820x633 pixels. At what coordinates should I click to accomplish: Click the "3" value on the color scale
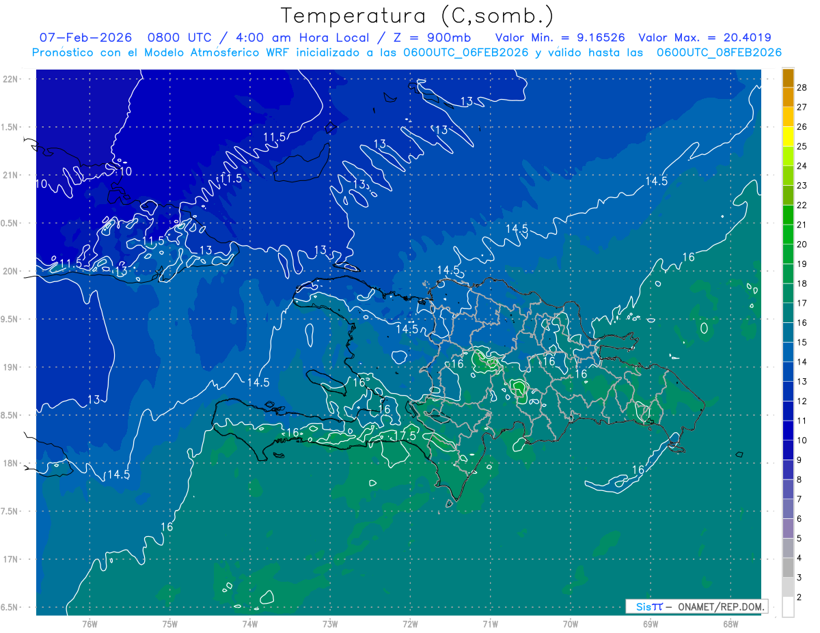tap(799, 578)
